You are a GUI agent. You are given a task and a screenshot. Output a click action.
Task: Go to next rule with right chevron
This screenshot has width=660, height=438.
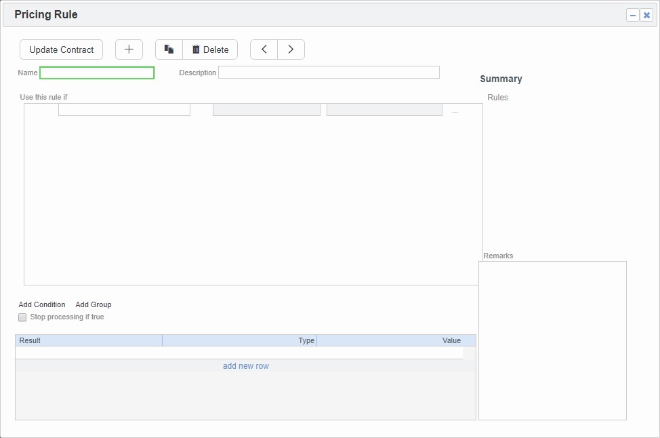[291, 49]
